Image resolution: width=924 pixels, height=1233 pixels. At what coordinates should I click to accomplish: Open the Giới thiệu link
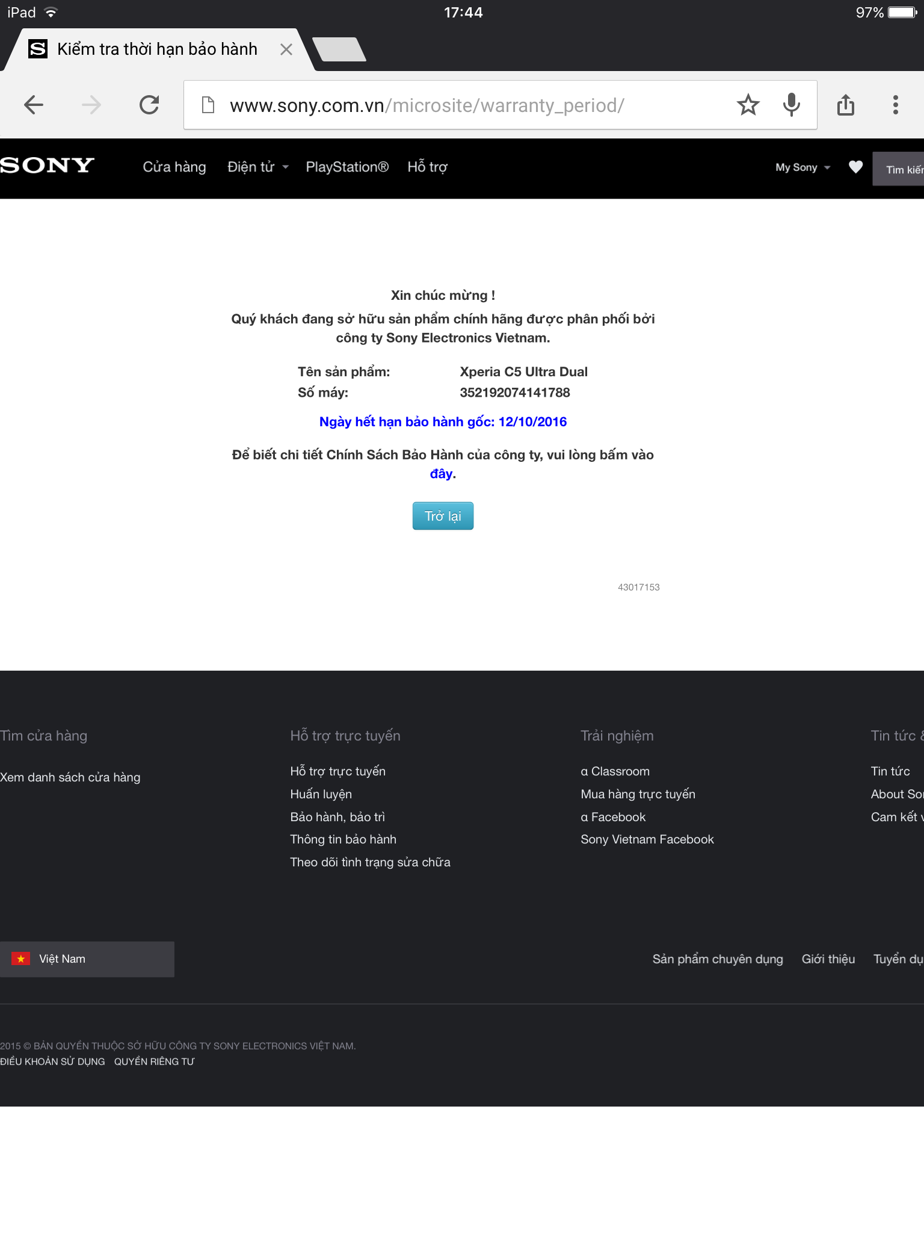pos(828,959)
